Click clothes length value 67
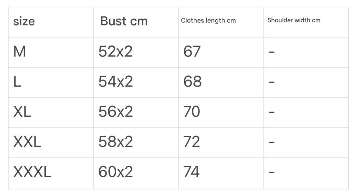Viewport: 353px width, 195px height. point(192,52)
